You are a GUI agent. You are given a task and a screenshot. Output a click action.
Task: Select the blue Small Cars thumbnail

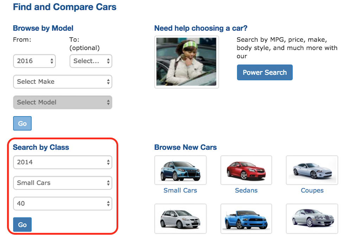[180, 170]
